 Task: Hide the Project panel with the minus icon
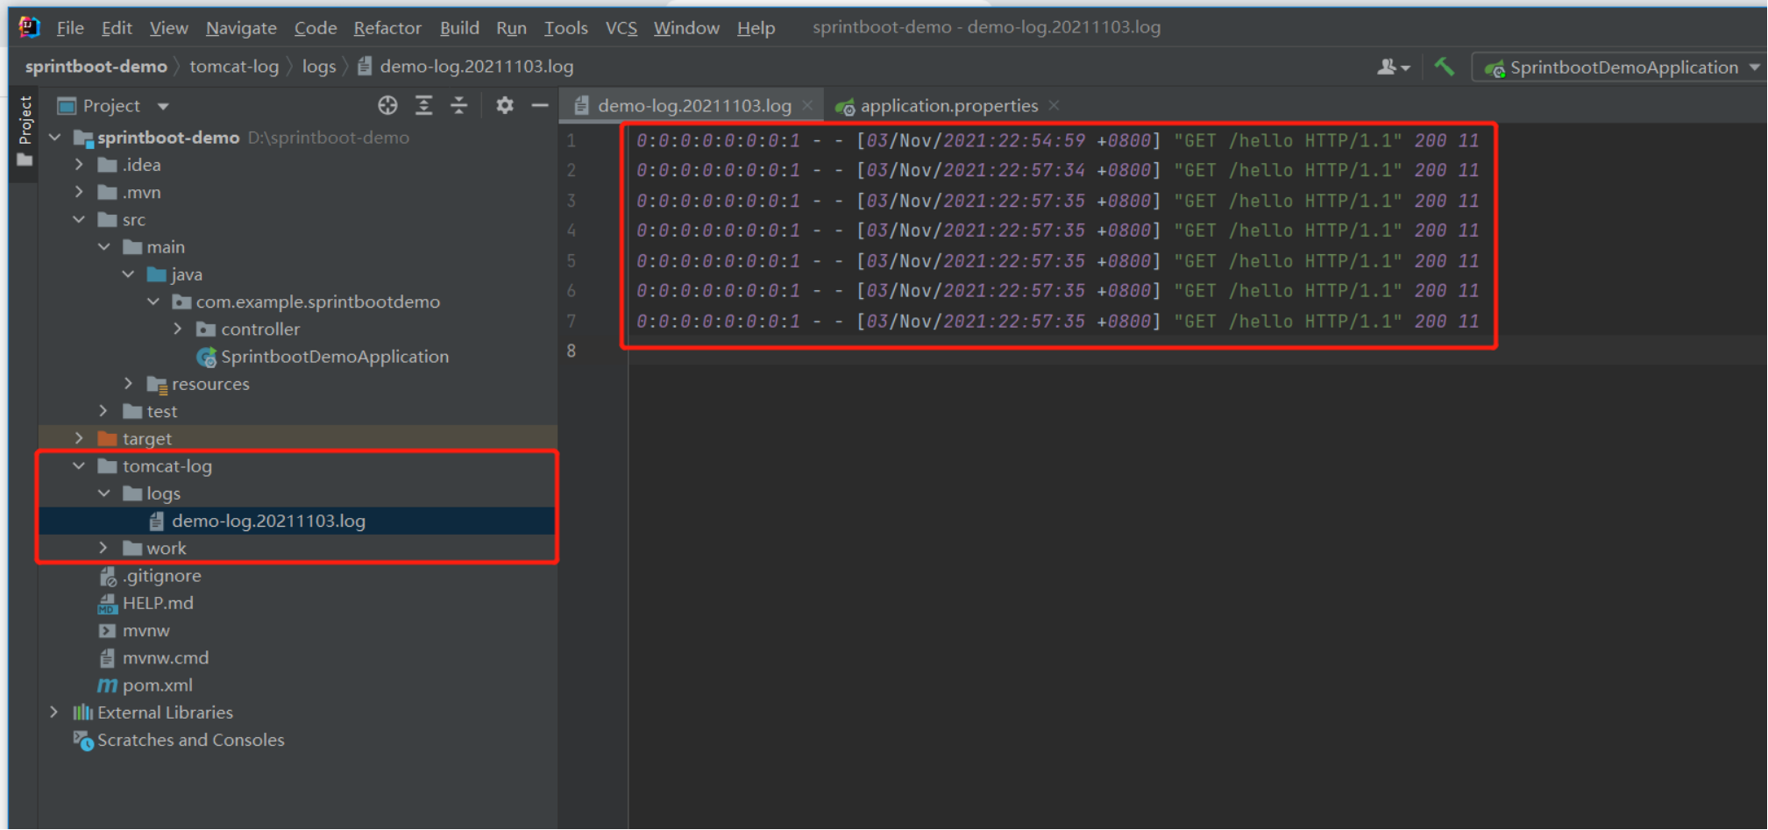tap(540, 106)
